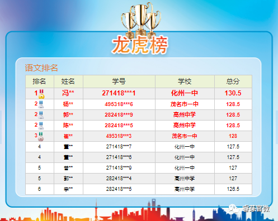Click 化州一中 in the 271418***6 row
This screenshot has height=221, width=278.
[185, 157]
